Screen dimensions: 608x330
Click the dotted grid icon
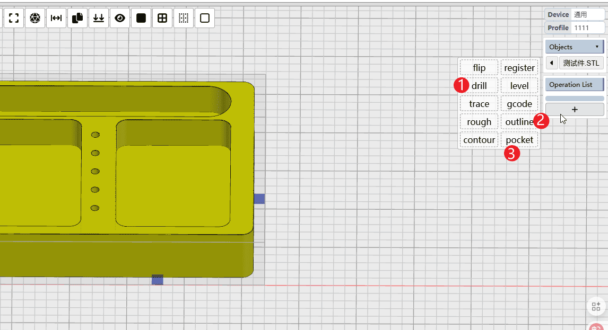(184, 18)
